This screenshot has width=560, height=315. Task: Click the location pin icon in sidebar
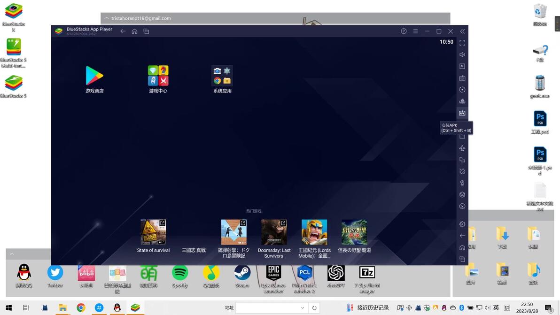coord(462,183)
